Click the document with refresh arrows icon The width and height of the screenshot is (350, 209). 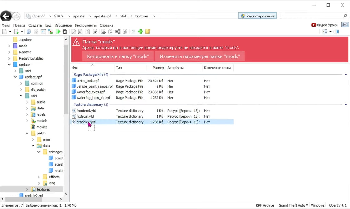tap(125, 32)
